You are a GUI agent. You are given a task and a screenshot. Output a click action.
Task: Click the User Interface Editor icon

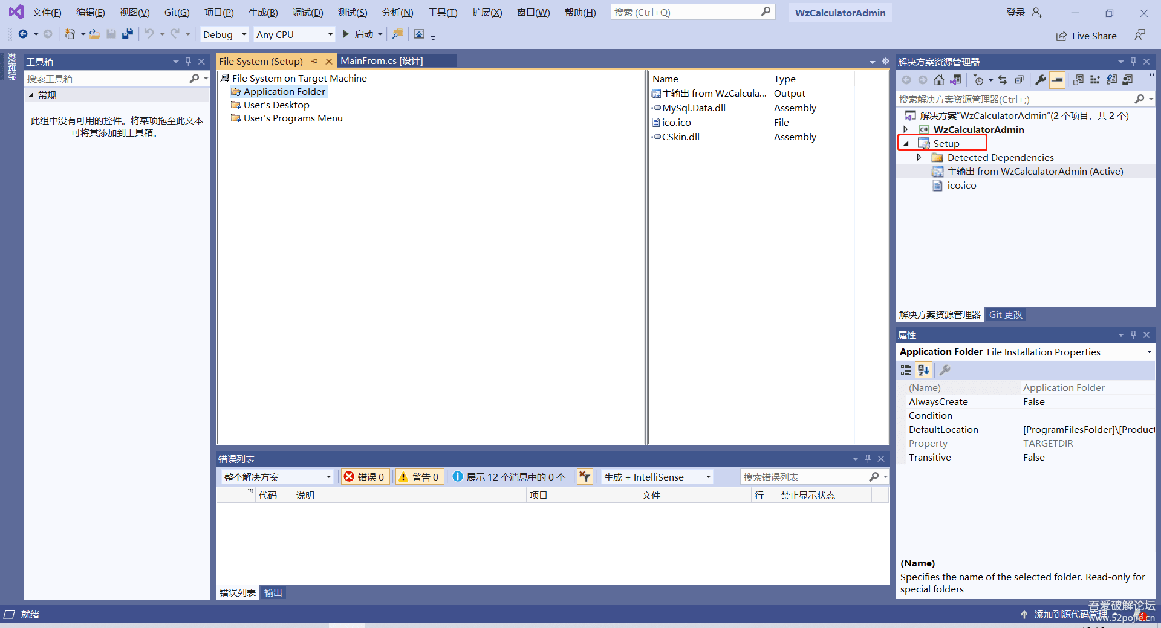(1128, 80)
